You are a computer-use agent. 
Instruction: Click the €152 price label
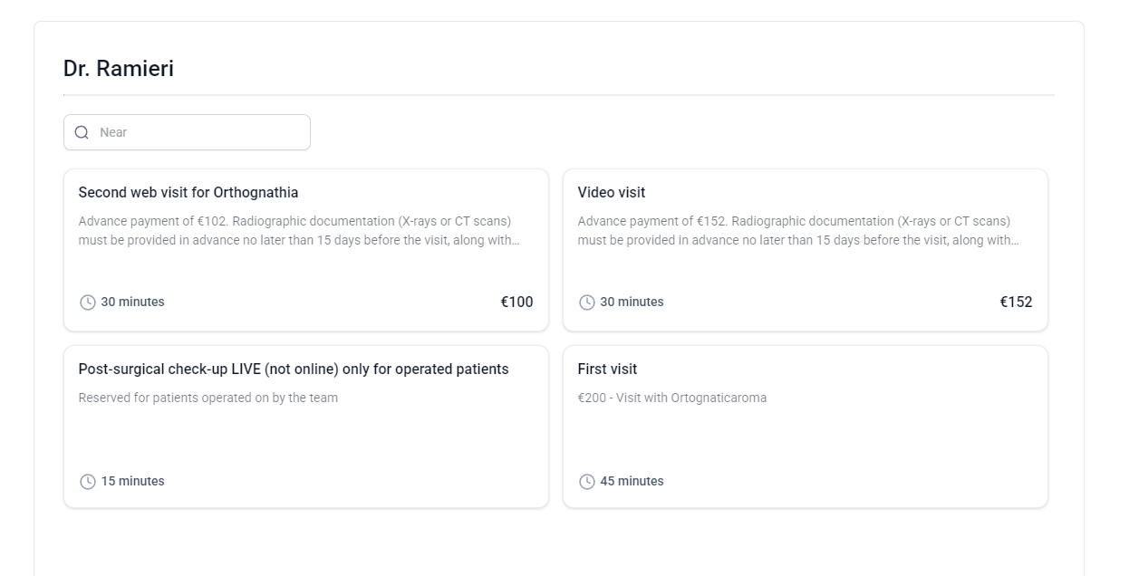[1016, 302]
